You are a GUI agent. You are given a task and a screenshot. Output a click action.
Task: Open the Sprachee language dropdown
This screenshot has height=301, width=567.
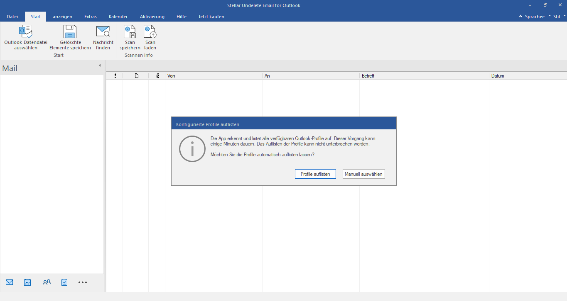click(534, 17)
